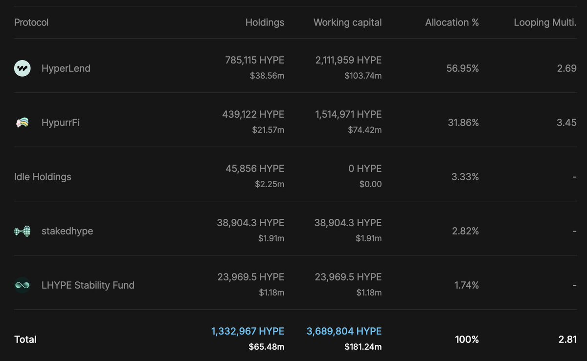Click the 2.69 looping multiplier
The width and height of the screenshot is (587, 361).
[567, 68]
